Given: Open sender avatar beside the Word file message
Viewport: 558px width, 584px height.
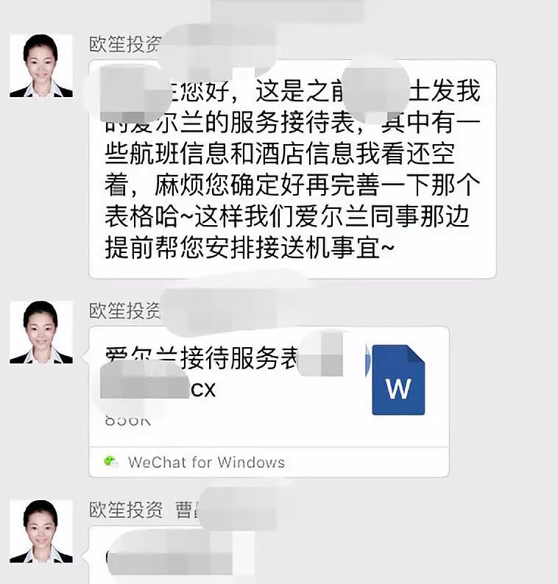Looking at the screenshot, I should point(41,332).
